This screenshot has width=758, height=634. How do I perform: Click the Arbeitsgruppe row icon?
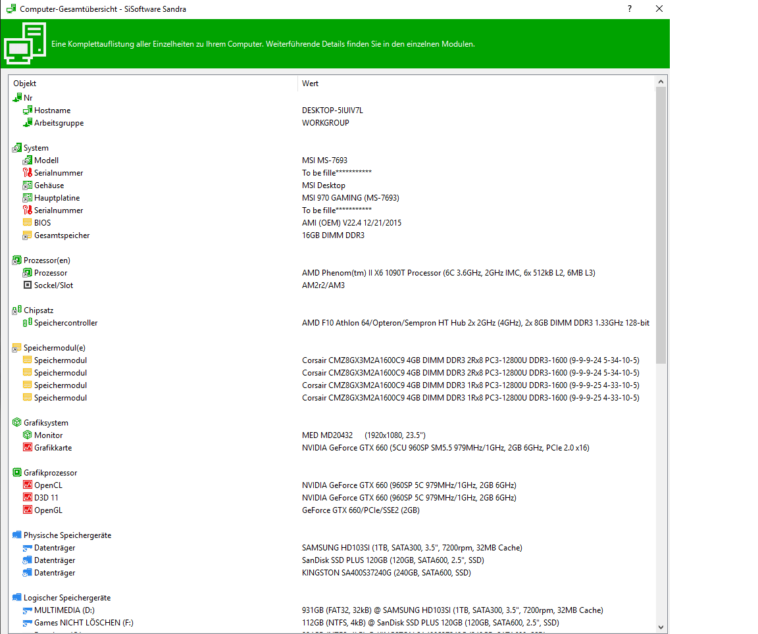click(28, 123)
